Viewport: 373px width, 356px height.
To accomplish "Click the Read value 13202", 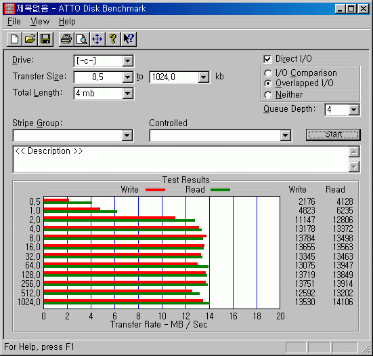I will [x=343, y=293].
